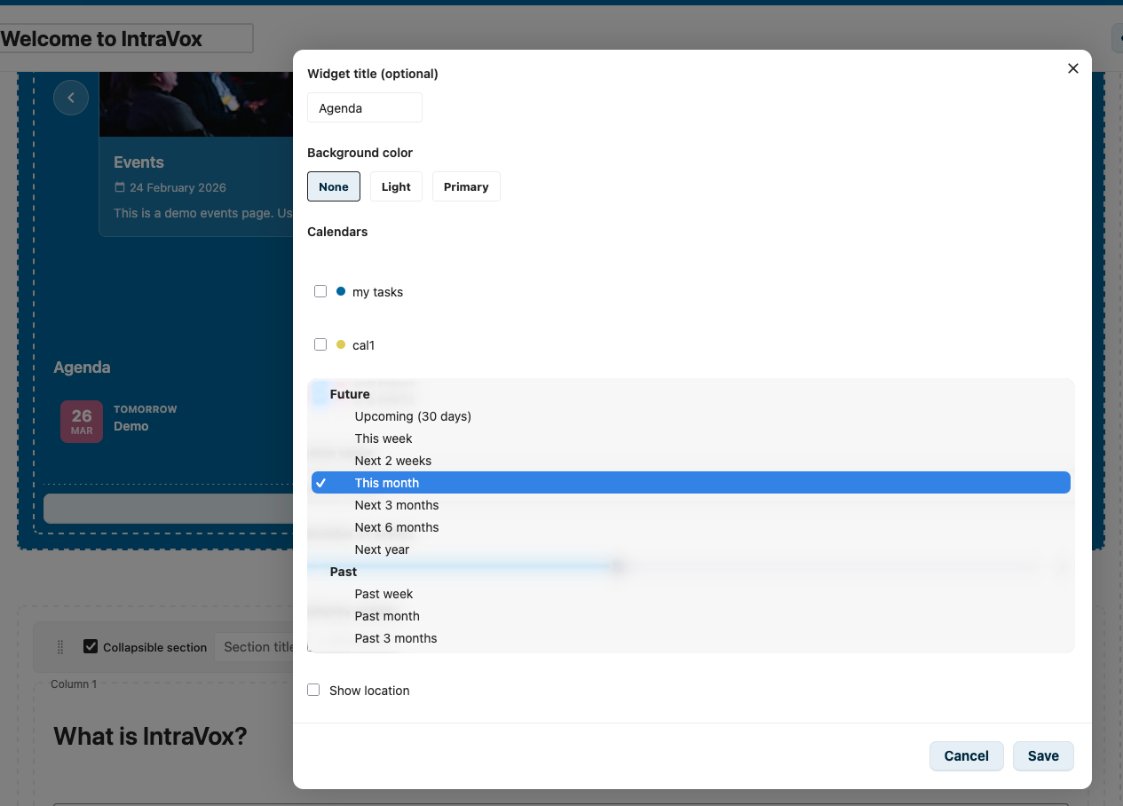Check the cal1 calendar checkbox
The height and width of the screenshot is (806, 1123).
tap(320, 344)
